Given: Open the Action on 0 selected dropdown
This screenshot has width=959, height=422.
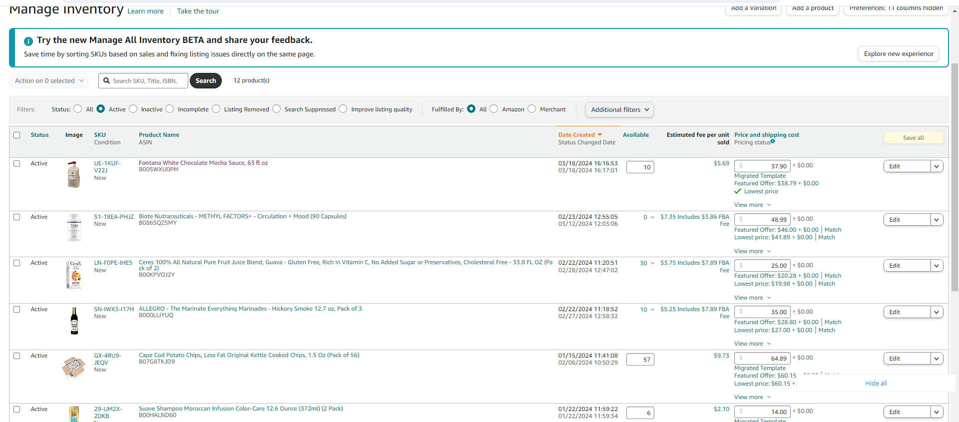Looking at the screenshot, I should pos(49,80).
